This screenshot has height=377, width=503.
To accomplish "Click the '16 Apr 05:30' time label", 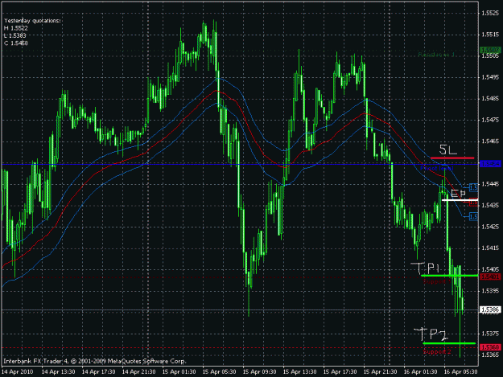I will pos(460,372).
